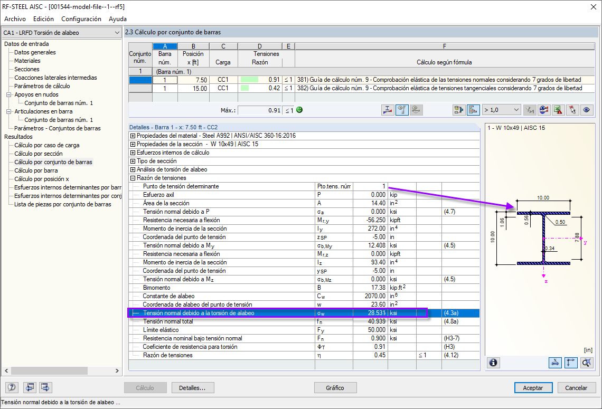The height and width of the screenshot is (409, 602).
Task: Click the tree scrollbar right arrow
Action: (117, 370)
